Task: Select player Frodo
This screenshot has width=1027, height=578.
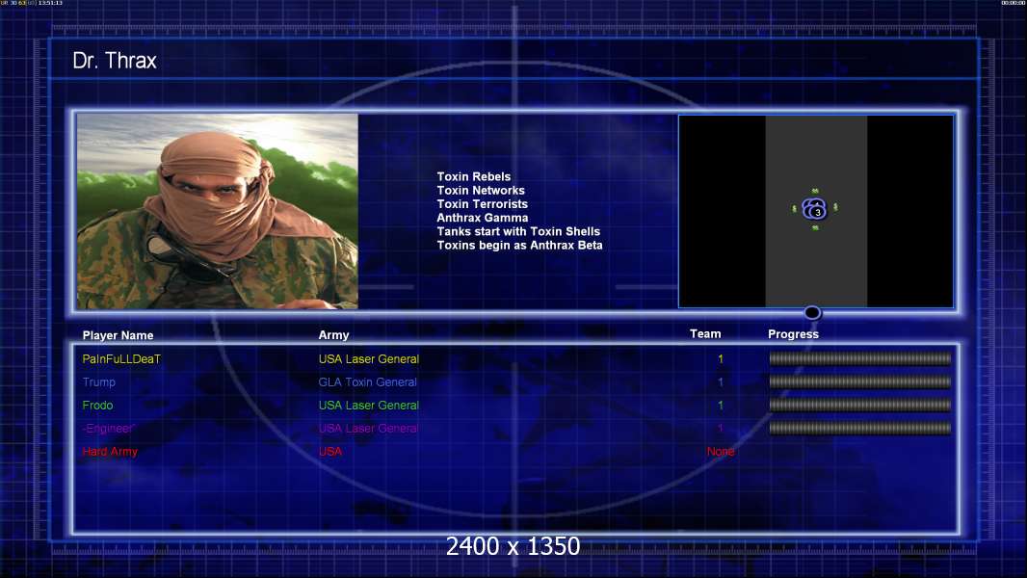Action: (x=97, y=406)
